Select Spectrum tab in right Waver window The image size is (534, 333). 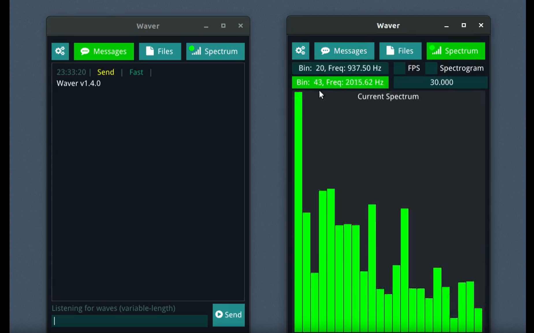click(x=456, y=51)
